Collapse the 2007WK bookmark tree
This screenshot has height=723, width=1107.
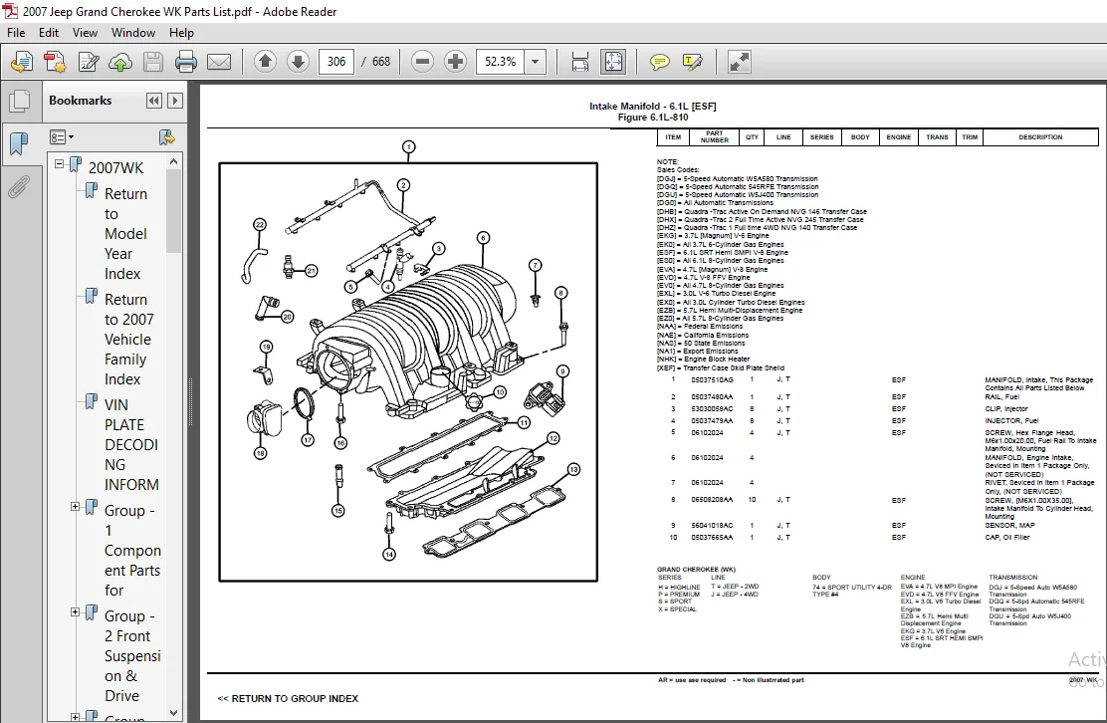60,163
